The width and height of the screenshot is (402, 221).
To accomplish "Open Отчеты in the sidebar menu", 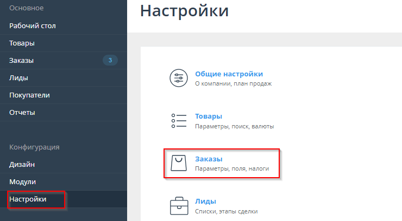I will tap(22, 112).
